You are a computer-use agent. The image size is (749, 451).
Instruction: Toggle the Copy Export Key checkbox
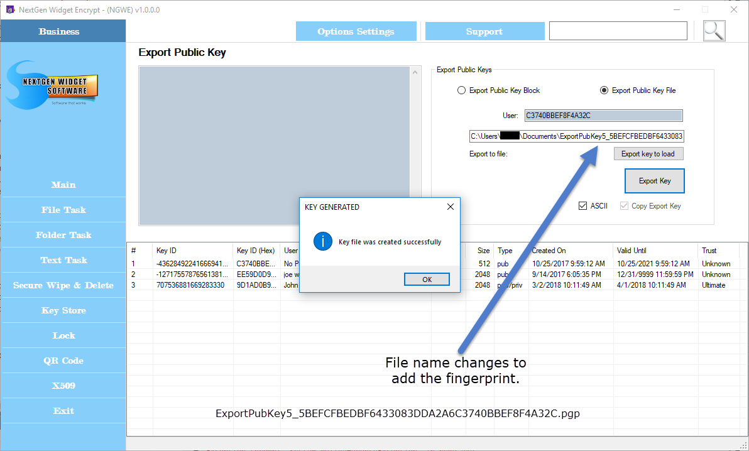pyautogui.click(x=624, y=206)
